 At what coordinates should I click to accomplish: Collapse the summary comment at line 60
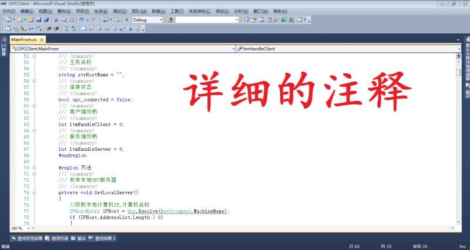[x=34, y=106]
